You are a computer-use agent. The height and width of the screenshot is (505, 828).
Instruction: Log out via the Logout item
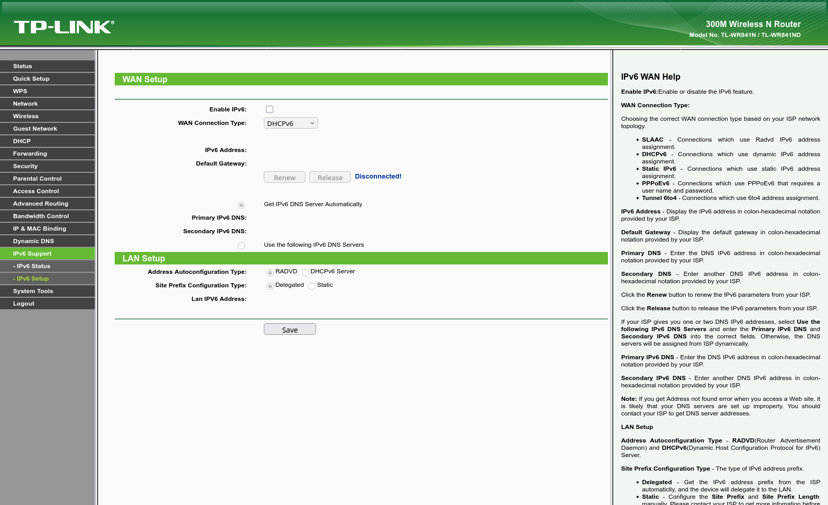tap(47, 304)
